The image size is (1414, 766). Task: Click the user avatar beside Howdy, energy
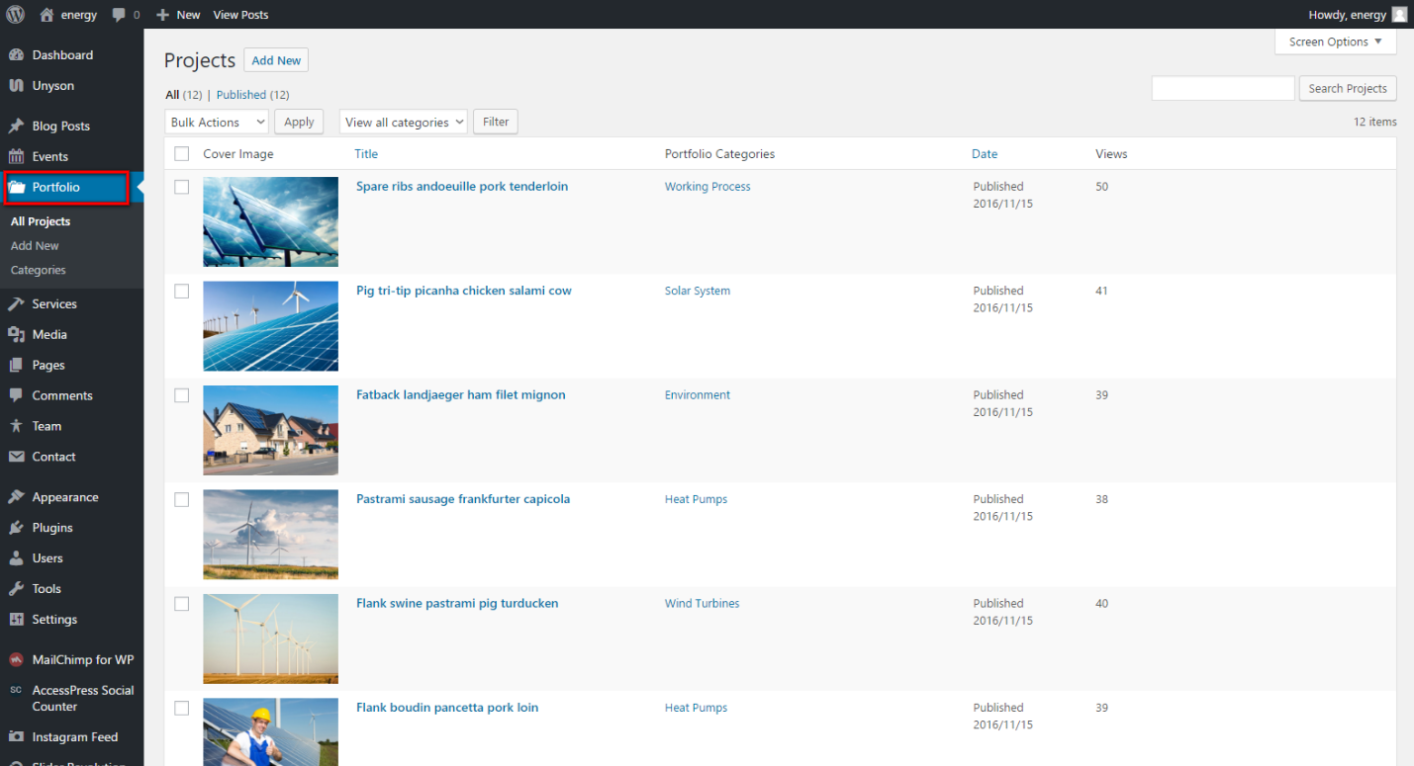[x=1399, y=15]
